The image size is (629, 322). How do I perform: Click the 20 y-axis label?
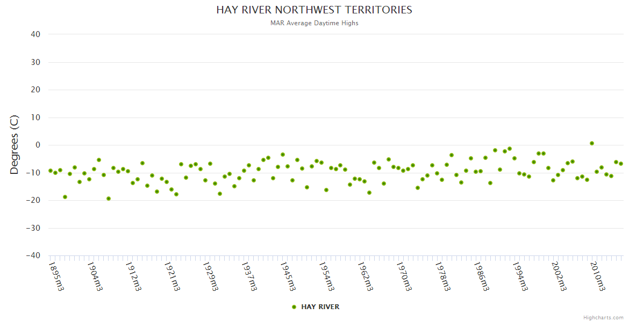36,90
